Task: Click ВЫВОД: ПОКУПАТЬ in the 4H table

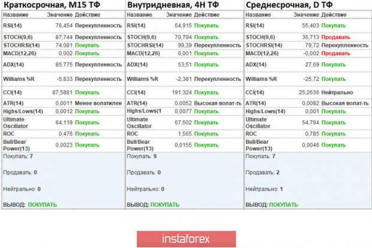Action: [x=153, y=205]
